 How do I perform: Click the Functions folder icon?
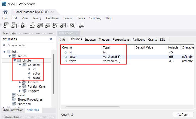coord(14,104)
